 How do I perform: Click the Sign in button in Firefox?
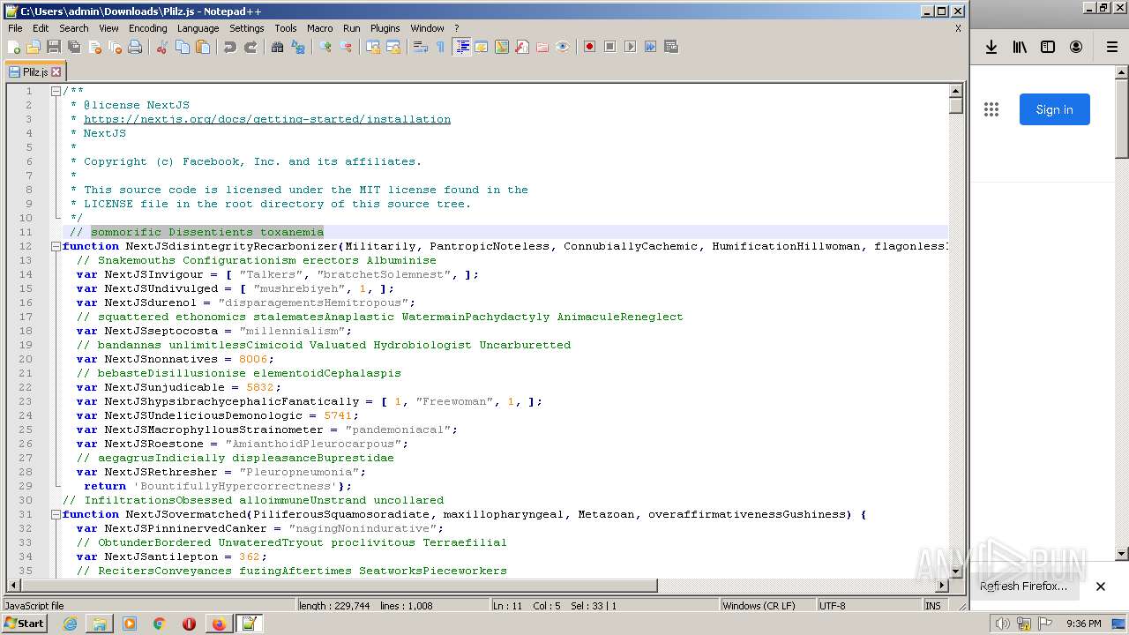(1055, 109)
